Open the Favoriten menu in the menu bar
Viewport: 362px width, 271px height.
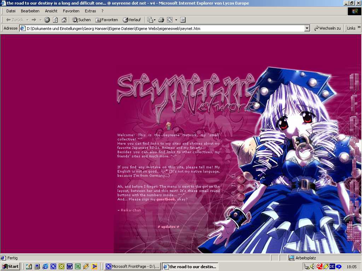coord(71,11)
